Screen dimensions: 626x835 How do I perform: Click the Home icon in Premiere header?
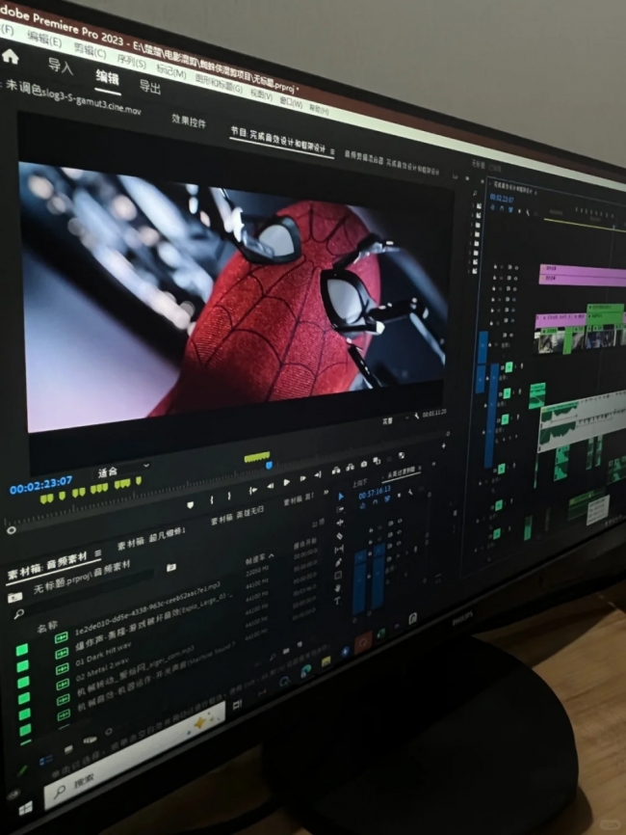[x=11, y=56]
